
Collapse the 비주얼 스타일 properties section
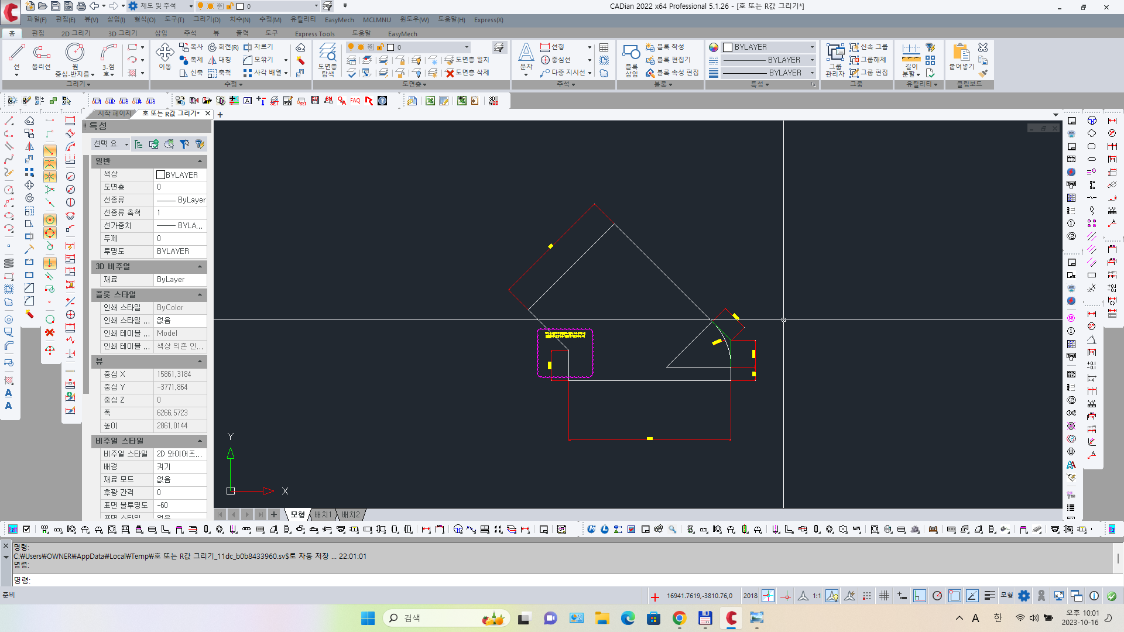point(200,441)
